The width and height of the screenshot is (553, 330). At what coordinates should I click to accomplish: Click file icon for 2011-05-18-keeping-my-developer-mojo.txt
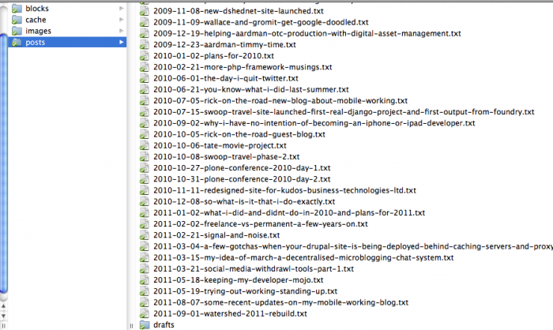(x=145, y=280)
